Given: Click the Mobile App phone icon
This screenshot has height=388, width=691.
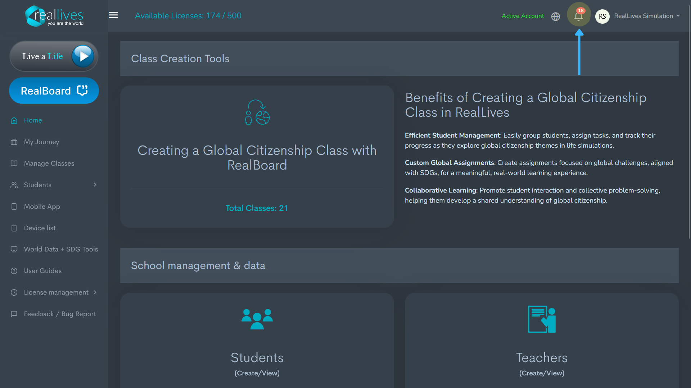Looking at the screenshot, I should pyautogui.click(x=14, y=207).
